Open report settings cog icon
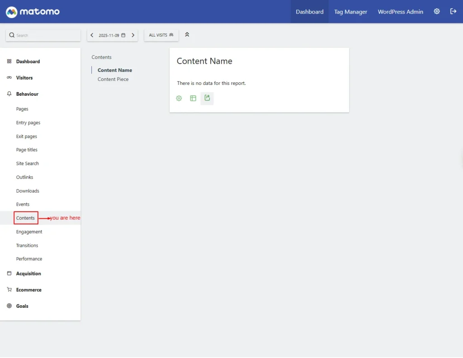463x358 pixels. coord(179,98)
